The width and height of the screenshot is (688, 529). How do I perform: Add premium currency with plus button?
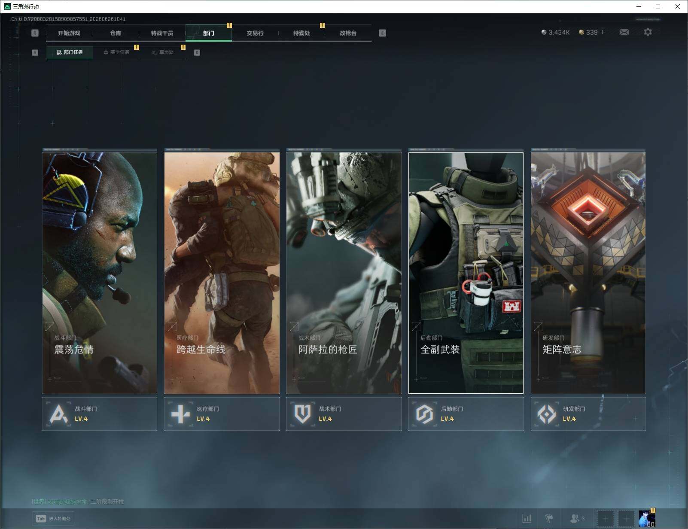(x=603, y=32)
